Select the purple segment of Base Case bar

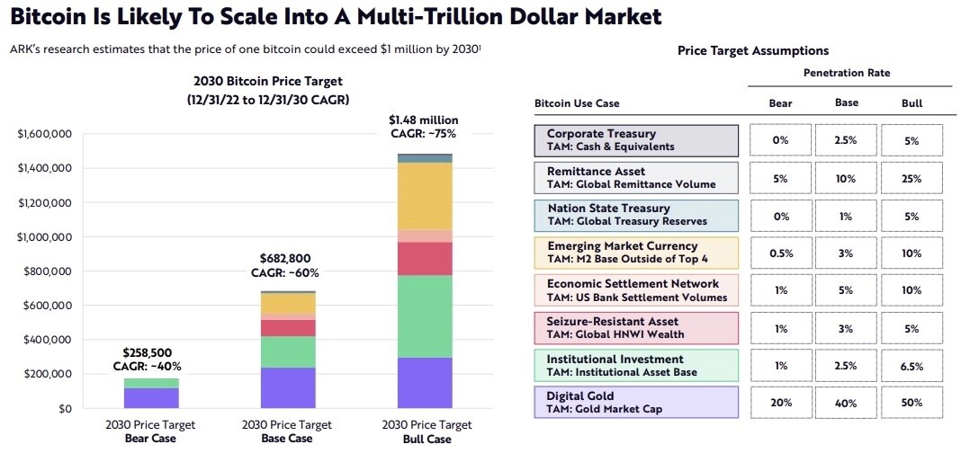(288, 387)
